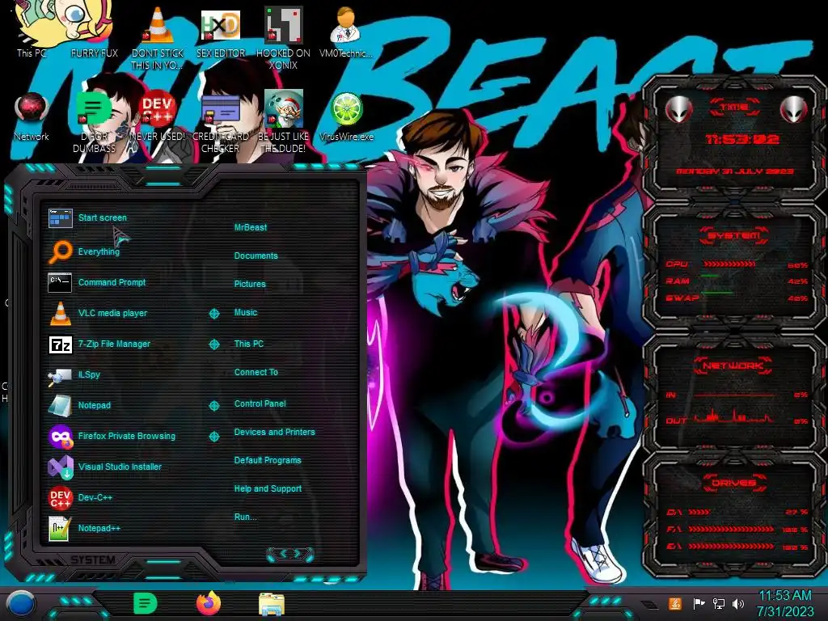Open the VirusWire.exe lime icon
Viewport: 828px width, 621px height.
coord(346,116)
